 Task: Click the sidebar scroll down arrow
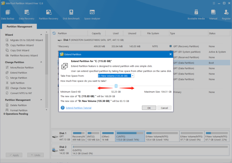tap(47, 110)
